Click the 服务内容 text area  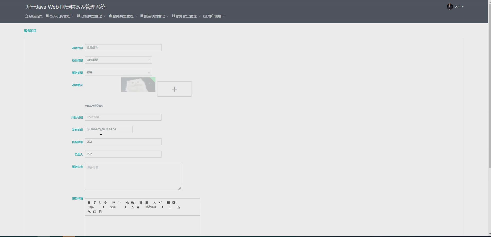tap(133, 176)
